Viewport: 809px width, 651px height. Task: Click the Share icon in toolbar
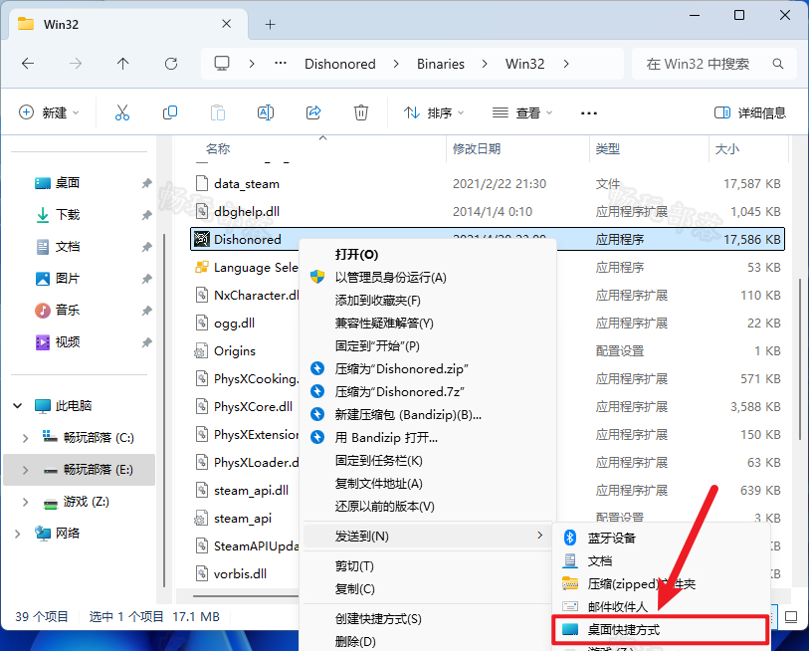(x=313, y=112)
